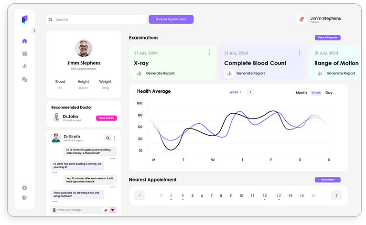The width and height of the screenshot is (366, 225).
Task: Open the calendar icon in sidebar
Action: 24,54
